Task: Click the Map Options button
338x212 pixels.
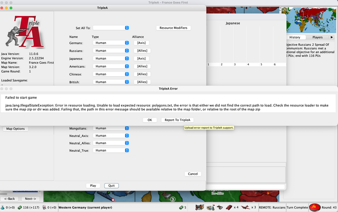Action: click(x=16, y=129)
